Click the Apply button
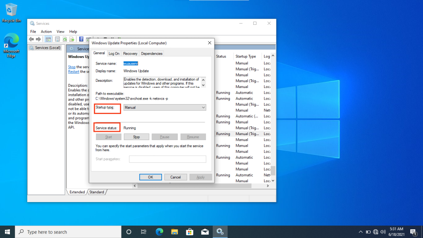Screen dimensions: 423x238 point(200,177)
